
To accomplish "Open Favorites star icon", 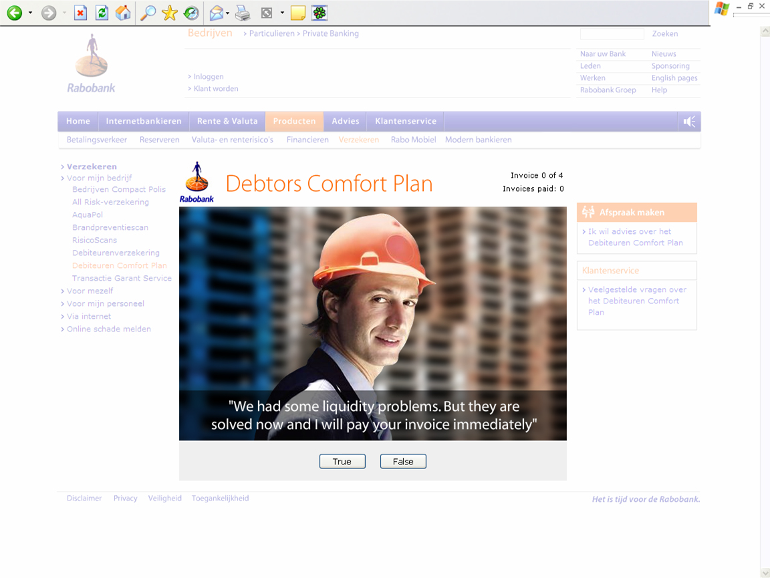I will [x=169, y=13].
